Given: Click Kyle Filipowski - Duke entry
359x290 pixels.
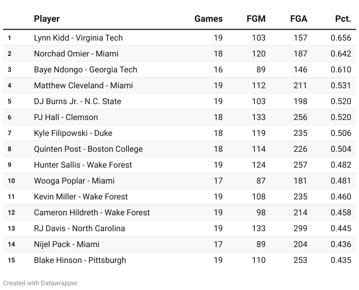Looking at the screenshot, I should pos(73,133).
